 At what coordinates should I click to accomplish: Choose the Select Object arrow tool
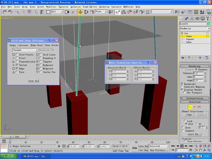point(37,12)
